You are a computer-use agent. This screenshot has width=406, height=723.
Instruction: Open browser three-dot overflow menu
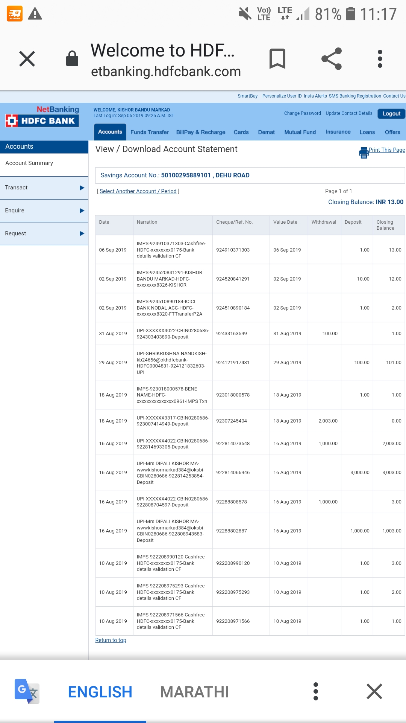[x=380, y=59]
